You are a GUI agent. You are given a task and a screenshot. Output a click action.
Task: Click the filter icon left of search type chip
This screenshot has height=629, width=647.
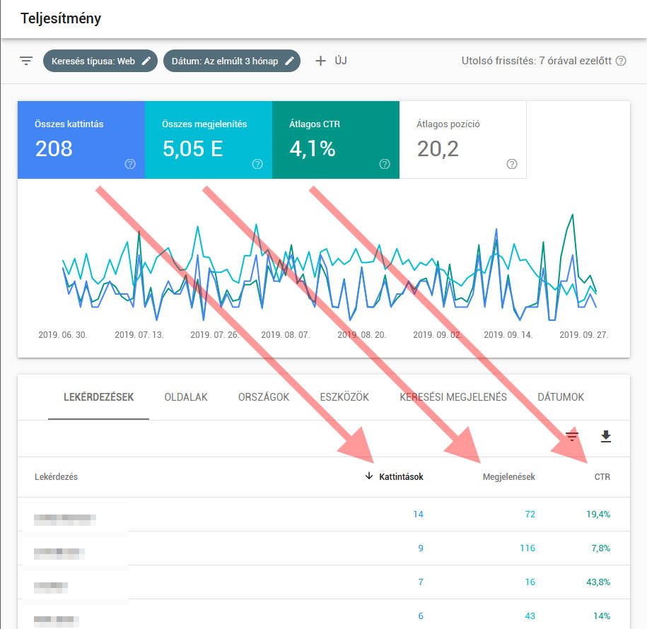tap(26, 61)
